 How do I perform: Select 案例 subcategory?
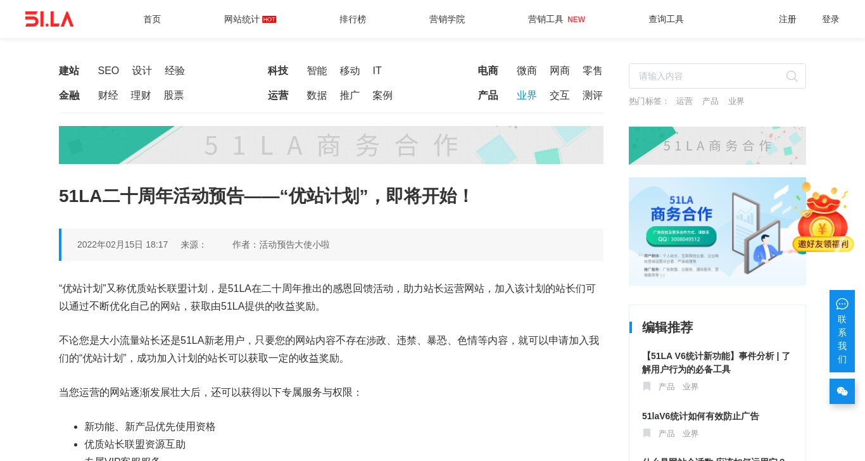[382, 96]
